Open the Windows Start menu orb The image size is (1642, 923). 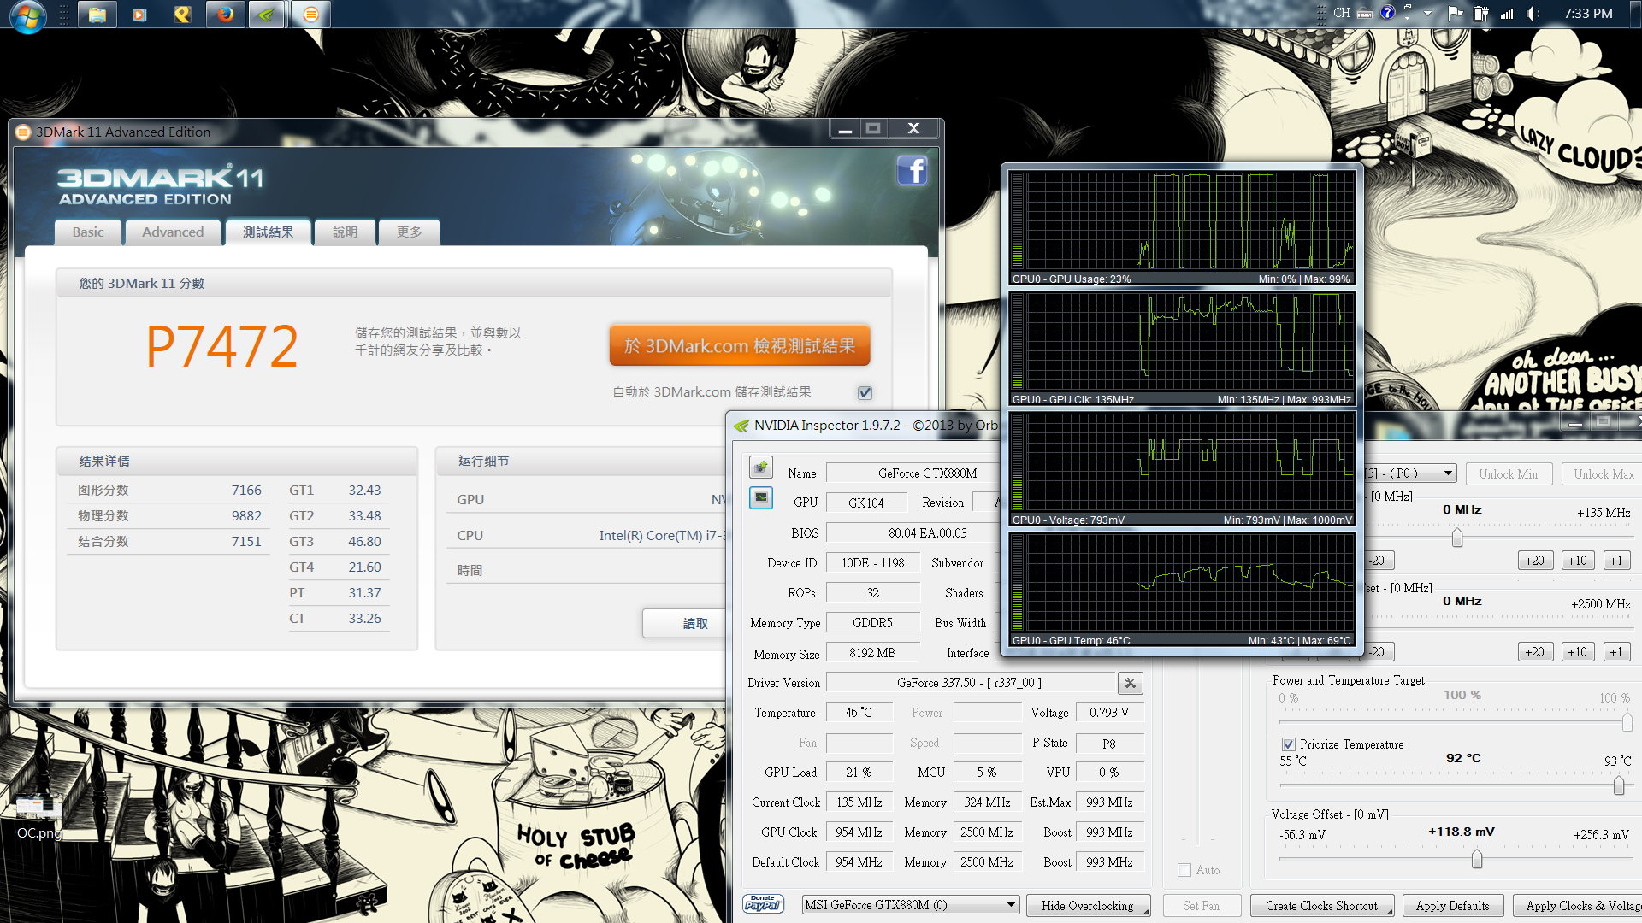coord(27,15)
